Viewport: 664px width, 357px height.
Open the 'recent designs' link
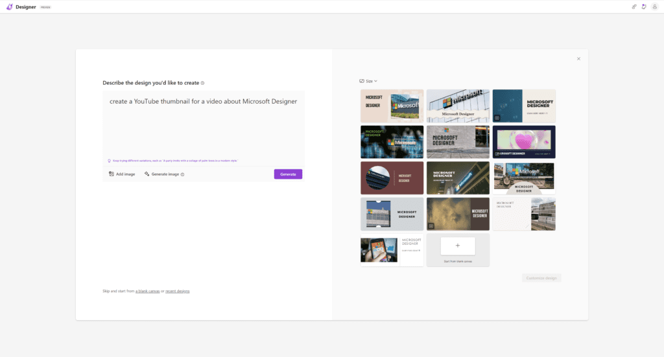tap(178, 291)
